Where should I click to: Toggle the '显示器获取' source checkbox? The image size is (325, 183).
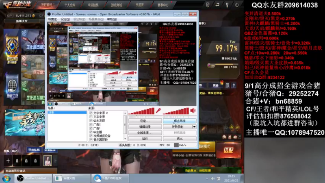point(91,139)
